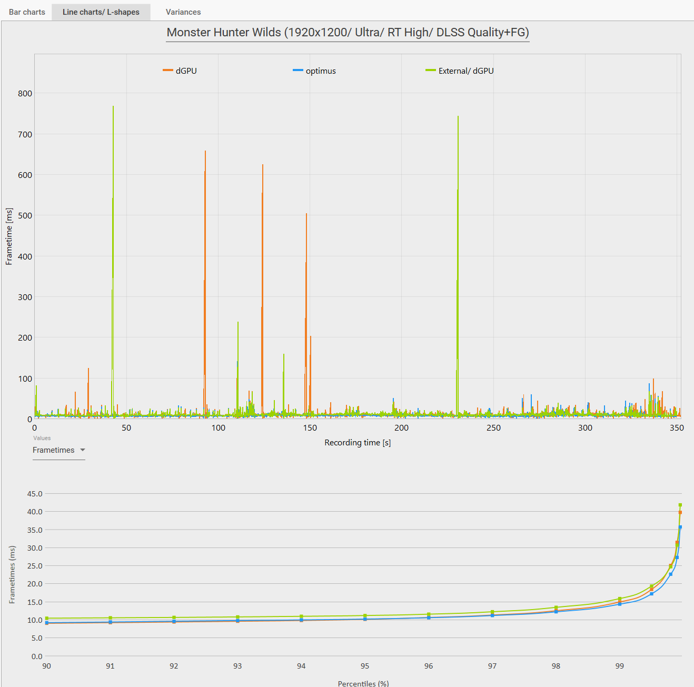Click the topmost blue optimus percentile marker

point(680,527)
